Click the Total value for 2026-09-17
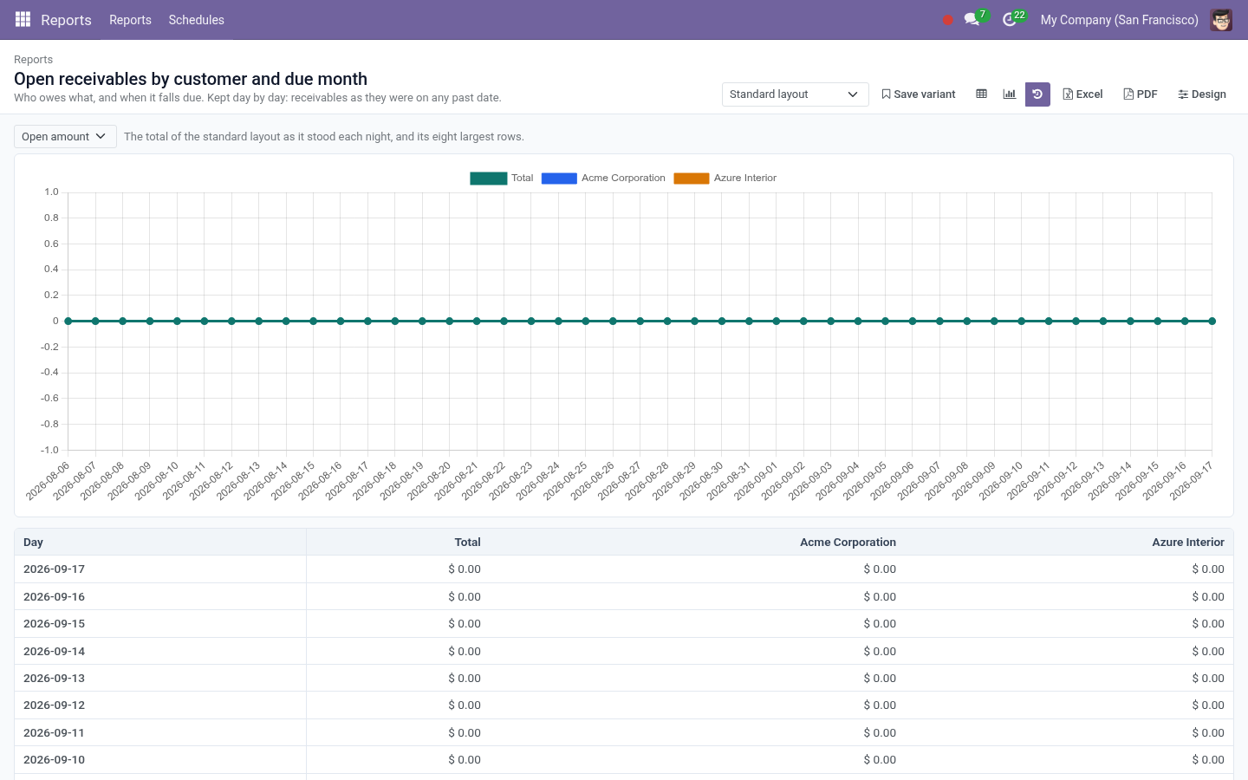The height and width of the screenshot is (780, 1248). (465, 569)
